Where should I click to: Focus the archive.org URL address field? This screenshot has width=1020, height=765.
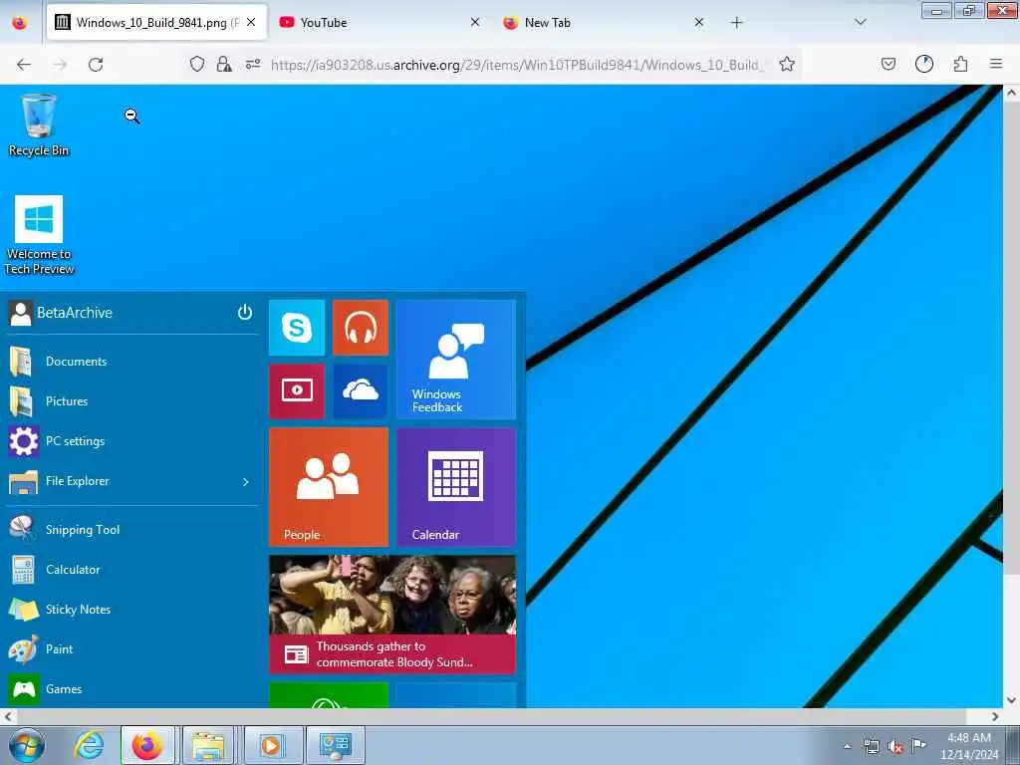coord(517,65)
